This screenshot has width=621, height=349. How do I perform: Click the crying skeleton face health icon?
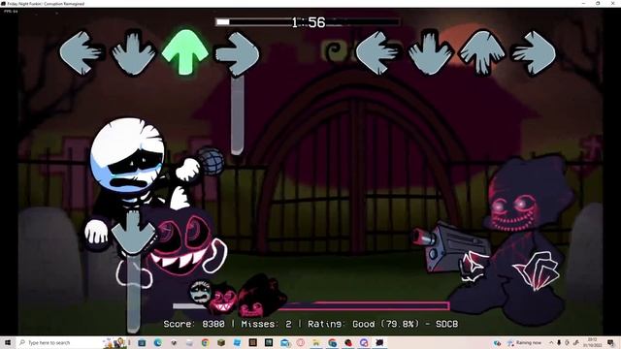click(201, 292)
